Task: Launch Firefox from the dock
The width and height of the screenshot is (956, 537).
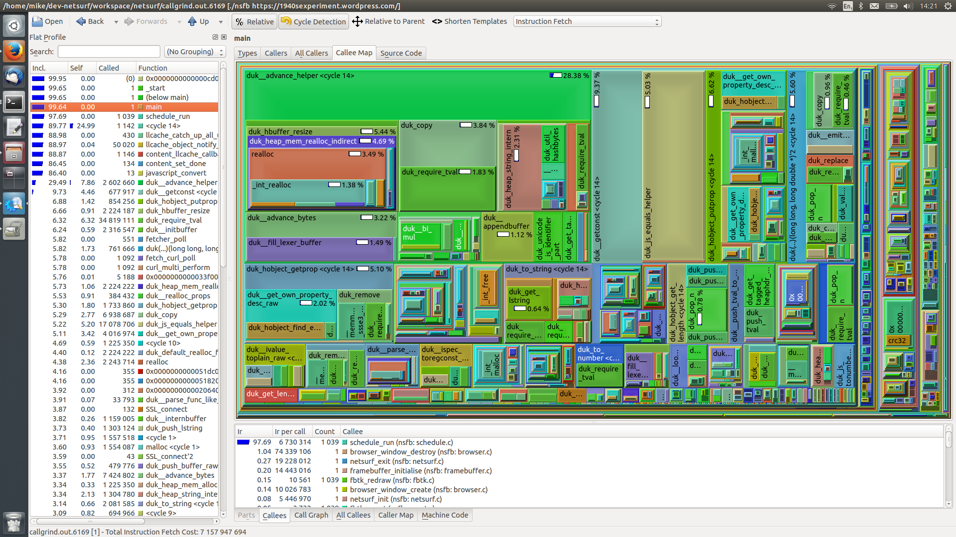Action: 14,51
